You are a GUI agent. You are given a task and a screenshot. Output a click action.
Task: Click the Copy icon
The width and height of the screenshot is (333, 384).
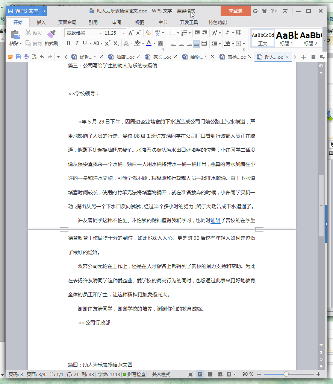(28, 44)
